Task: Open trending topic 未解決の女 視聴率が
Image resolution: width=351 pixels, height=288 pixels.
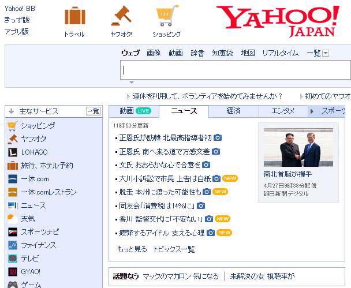Action: (x=262, y=276)
